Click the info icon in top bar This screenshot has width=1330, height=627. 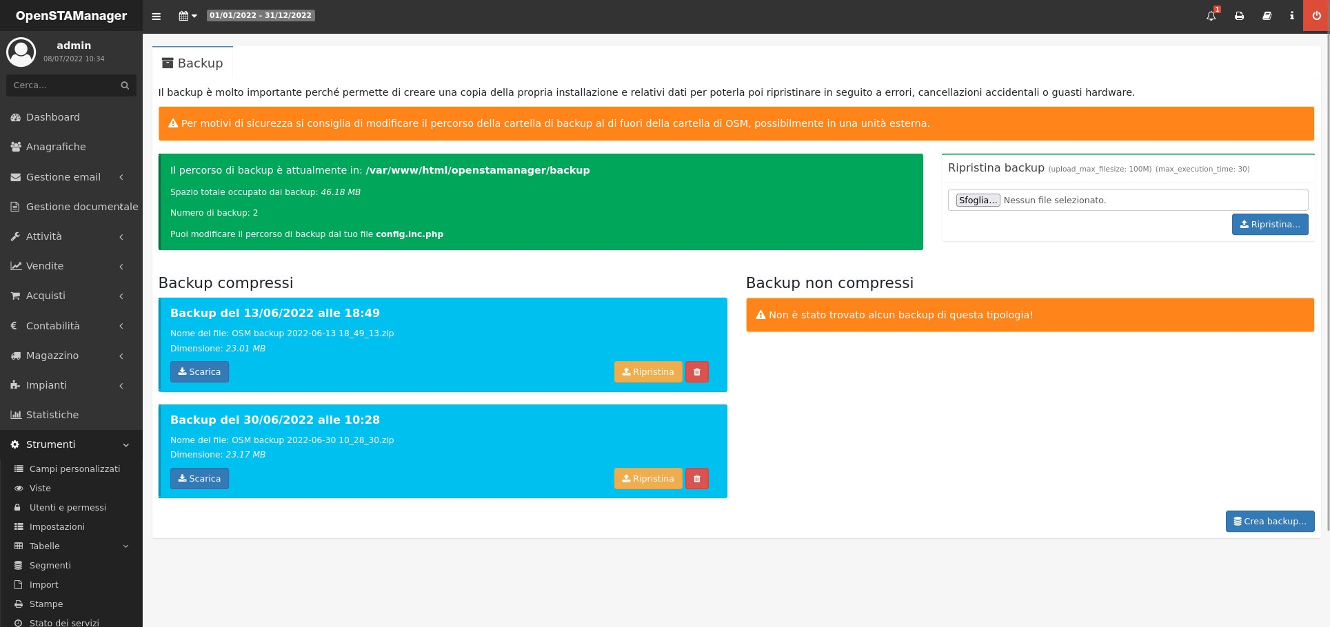tap(1292, 16)
